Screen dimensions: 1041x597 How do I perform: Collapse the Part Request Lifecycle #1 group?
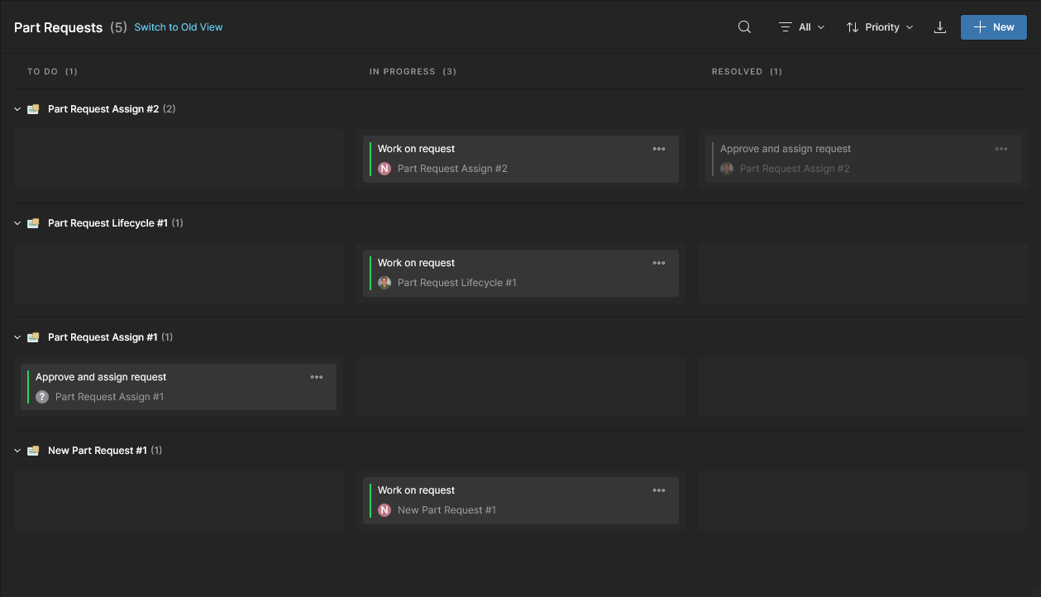pyautogui.click(x=17, y=223)
